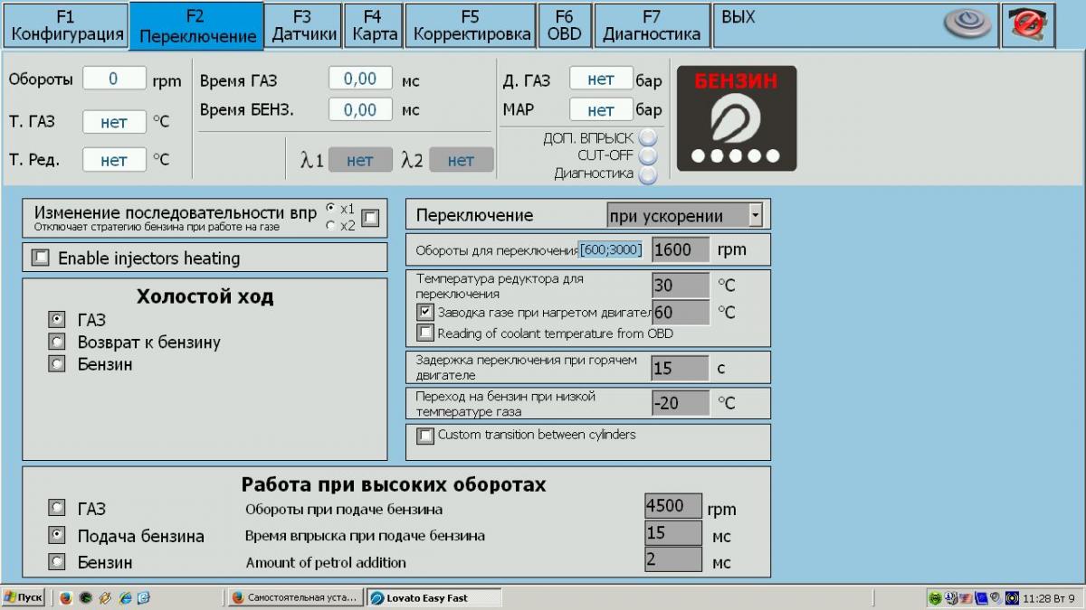Enable Custom transition between cylinders
1086x610 pixels.
coord(425,436)
